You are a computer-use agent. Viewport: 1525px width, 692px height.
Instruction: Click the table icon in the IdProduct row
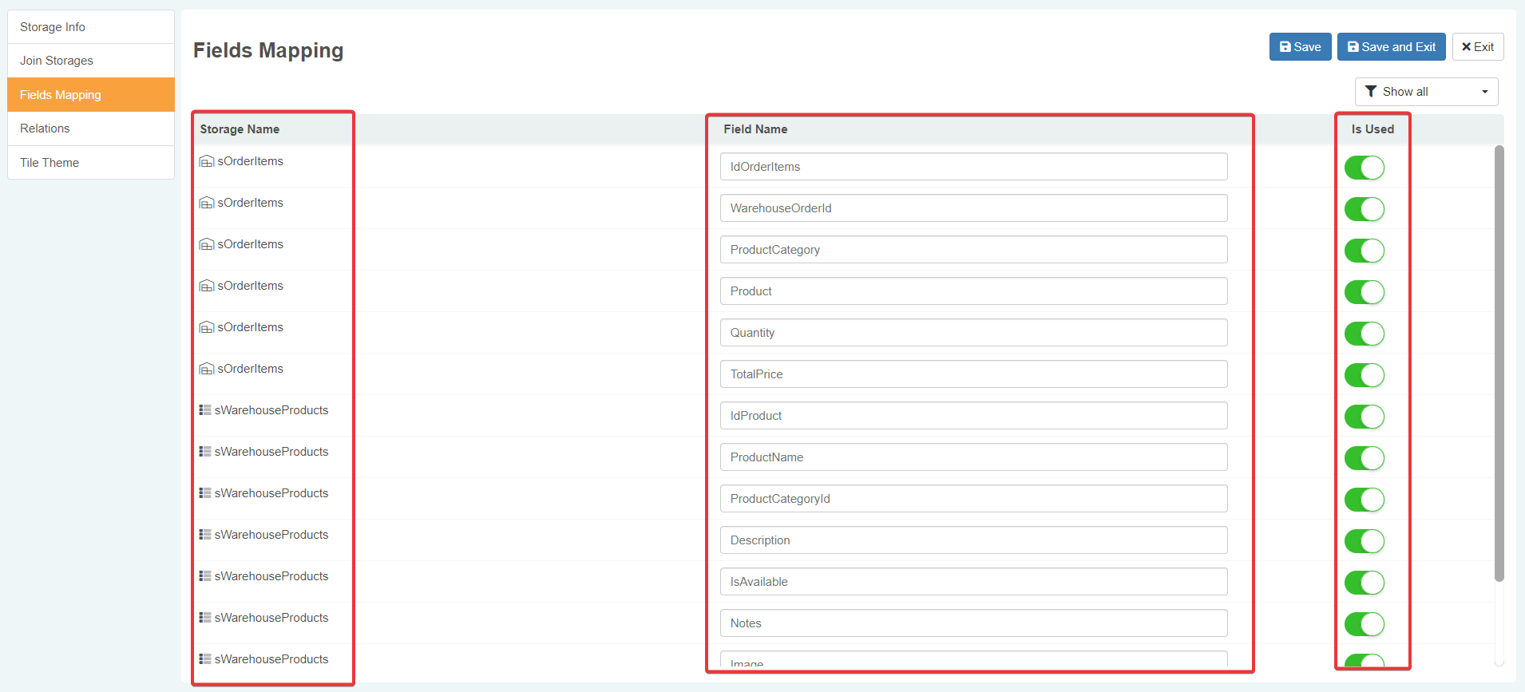click(205, 410)
